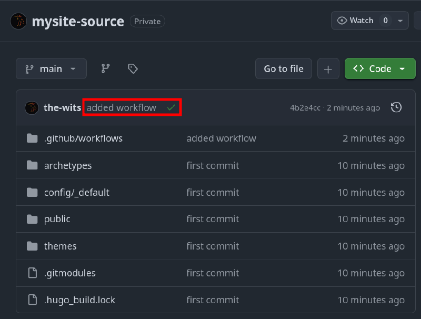Expand the Watch dropdown arrow
The height and width of the screenshot is (319, 421).
(400, 21)
